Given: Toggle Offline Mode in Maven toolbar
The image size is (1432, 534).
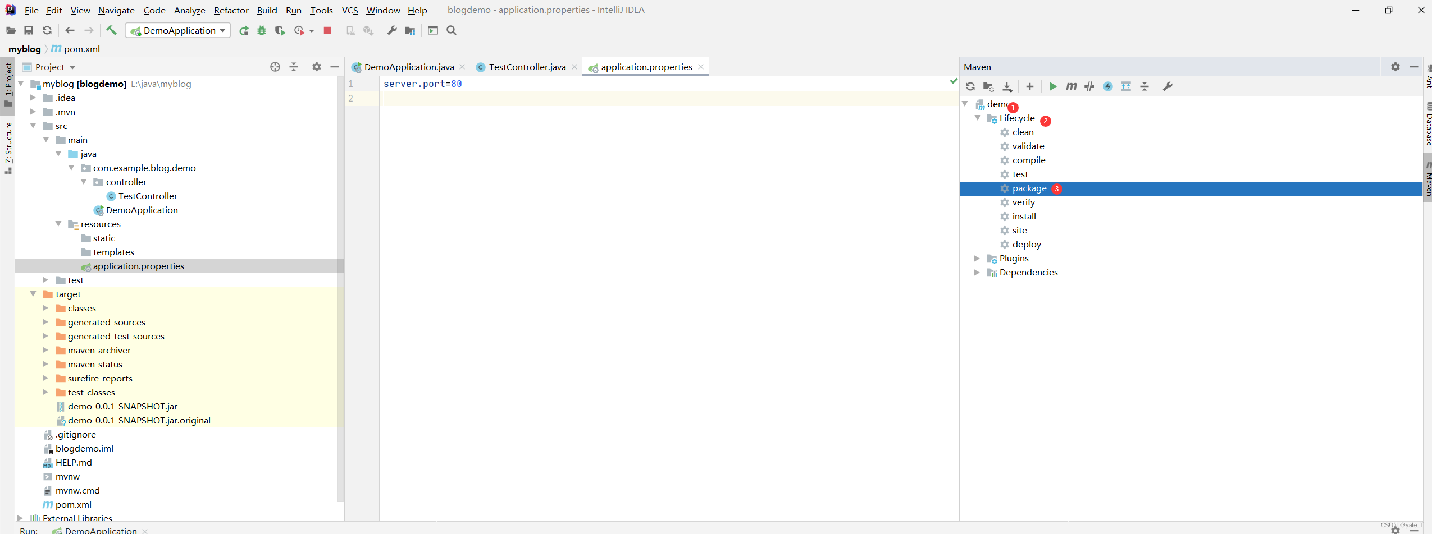Looking at the screenshot, I should (x=1089, y=86).
